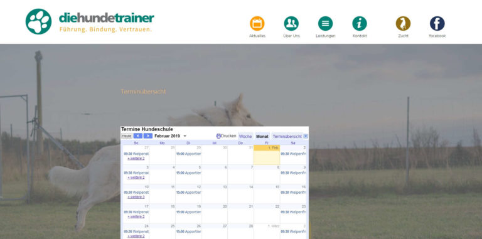Open 15:00 Apportier event on Tuesday 26
This screenshot has width=482, height=239.
click(188, 231)
